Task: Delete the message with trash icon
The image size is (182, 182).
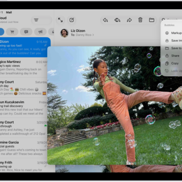Action: point(140,20)
